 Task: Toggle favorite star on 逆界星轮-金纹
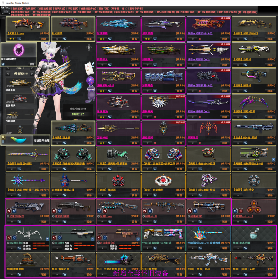click(102, 91)
